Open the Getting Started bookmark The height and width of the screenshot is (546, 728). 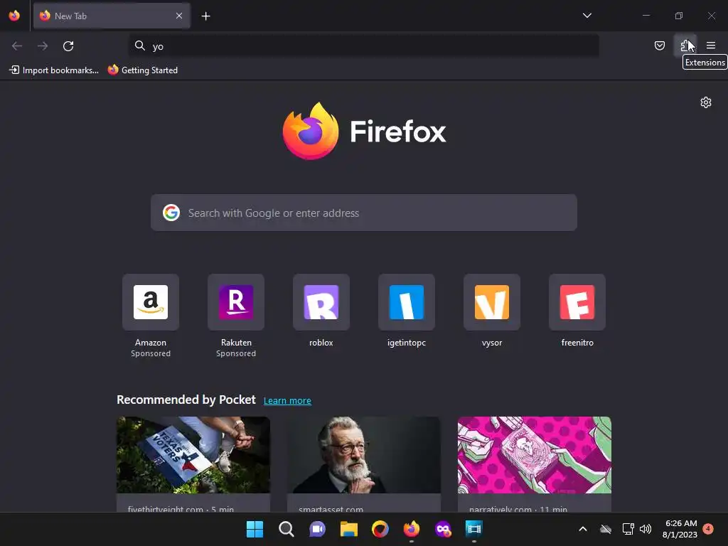tap(143, 70)
